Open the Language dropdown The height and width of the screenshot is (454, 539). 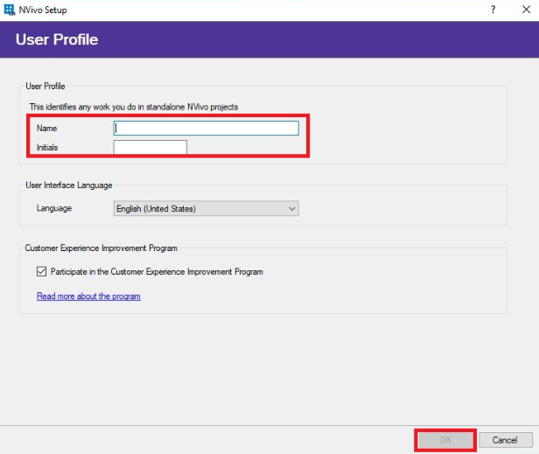tap(206, 208)
